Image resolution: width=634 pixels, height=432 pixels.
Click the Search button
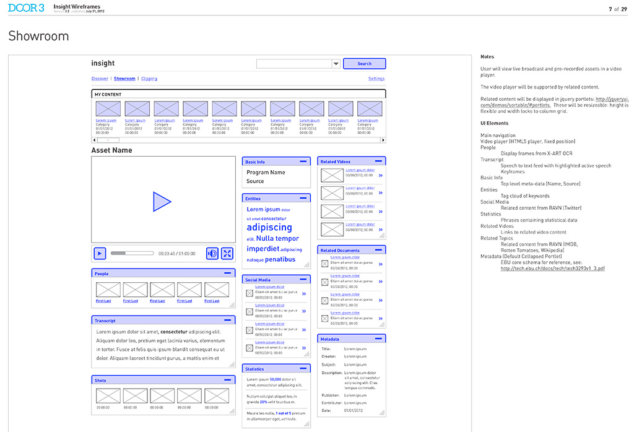tap(364, 64)
